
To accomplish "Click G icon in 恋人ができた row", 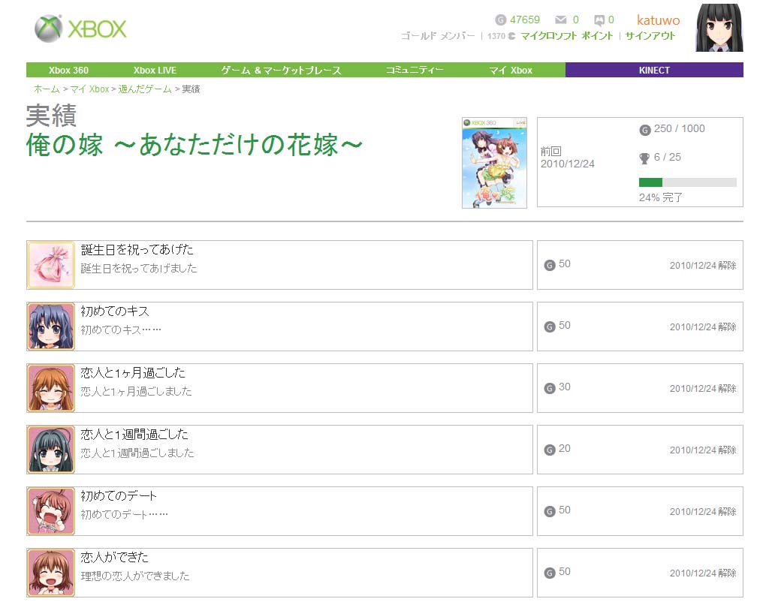I will 550,573.
